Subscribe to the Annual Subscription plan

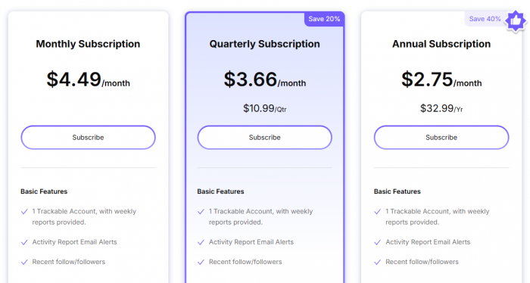441,138
